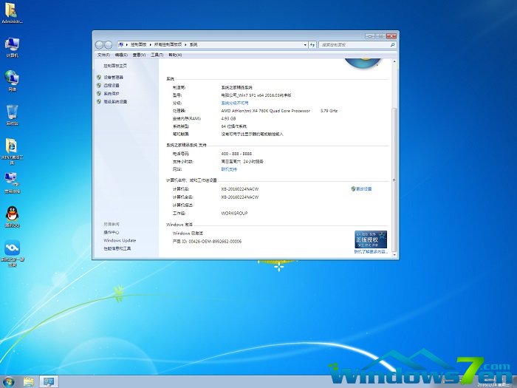Viewport: 517px width, 388px height.
Task: Open System protection (系统保护) link
Action: point(111,93)
